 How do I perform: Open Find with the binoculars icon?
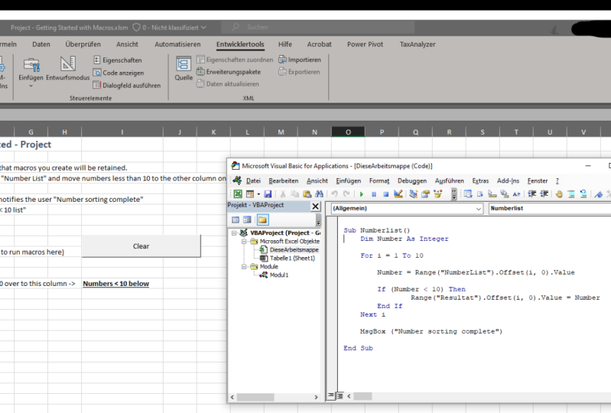coord(319,193)
